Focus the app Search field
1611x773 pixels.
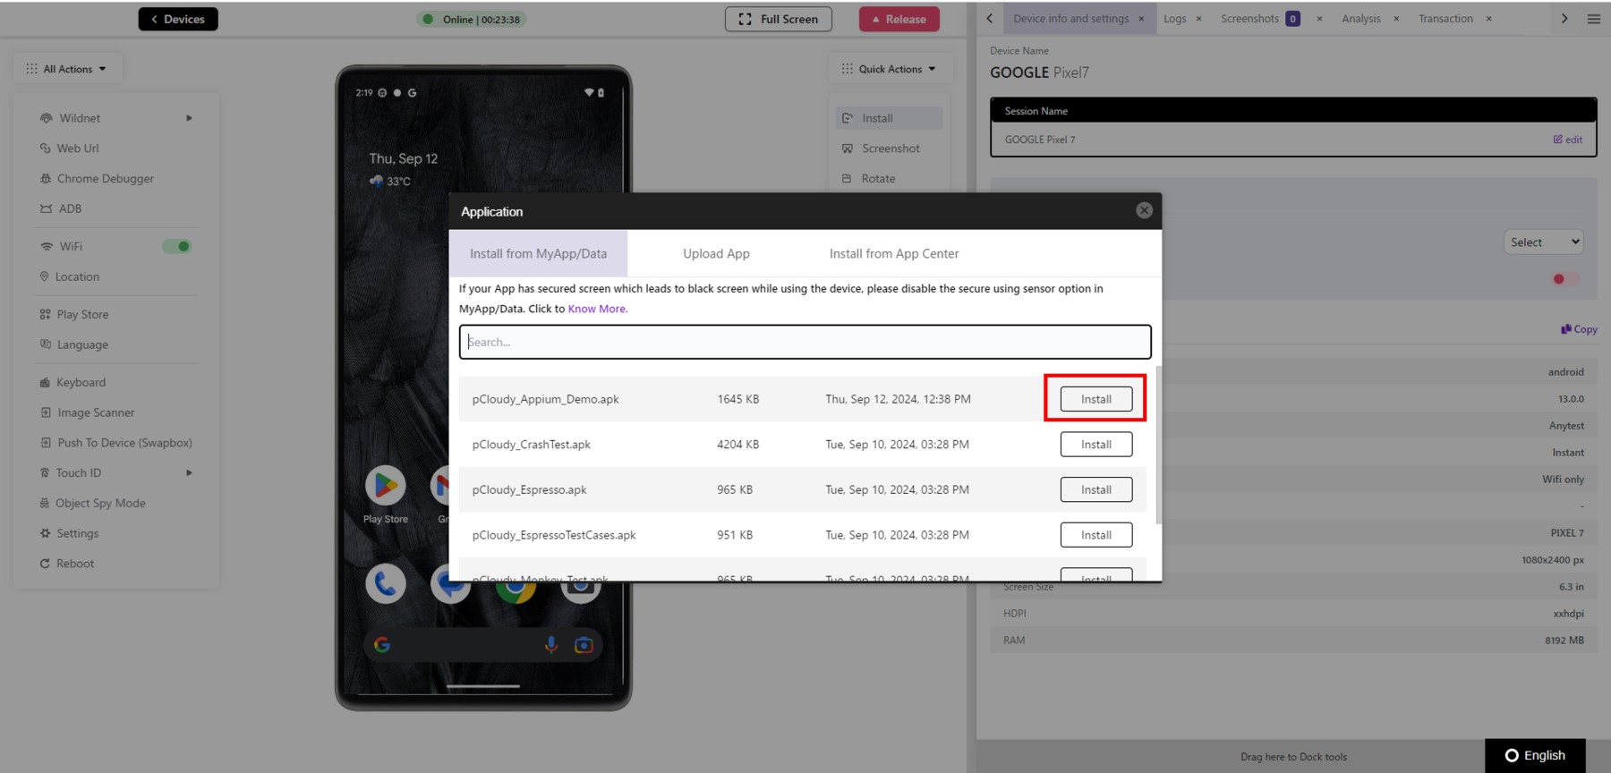tap(805, 342)
